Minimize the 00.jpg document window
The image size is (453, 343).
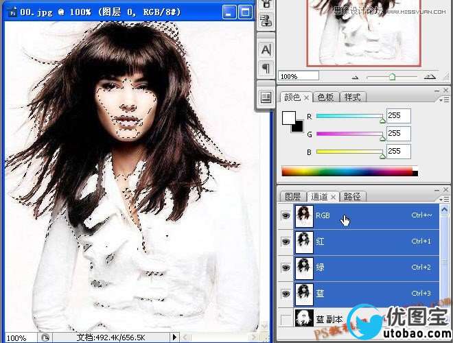[229, 12]
